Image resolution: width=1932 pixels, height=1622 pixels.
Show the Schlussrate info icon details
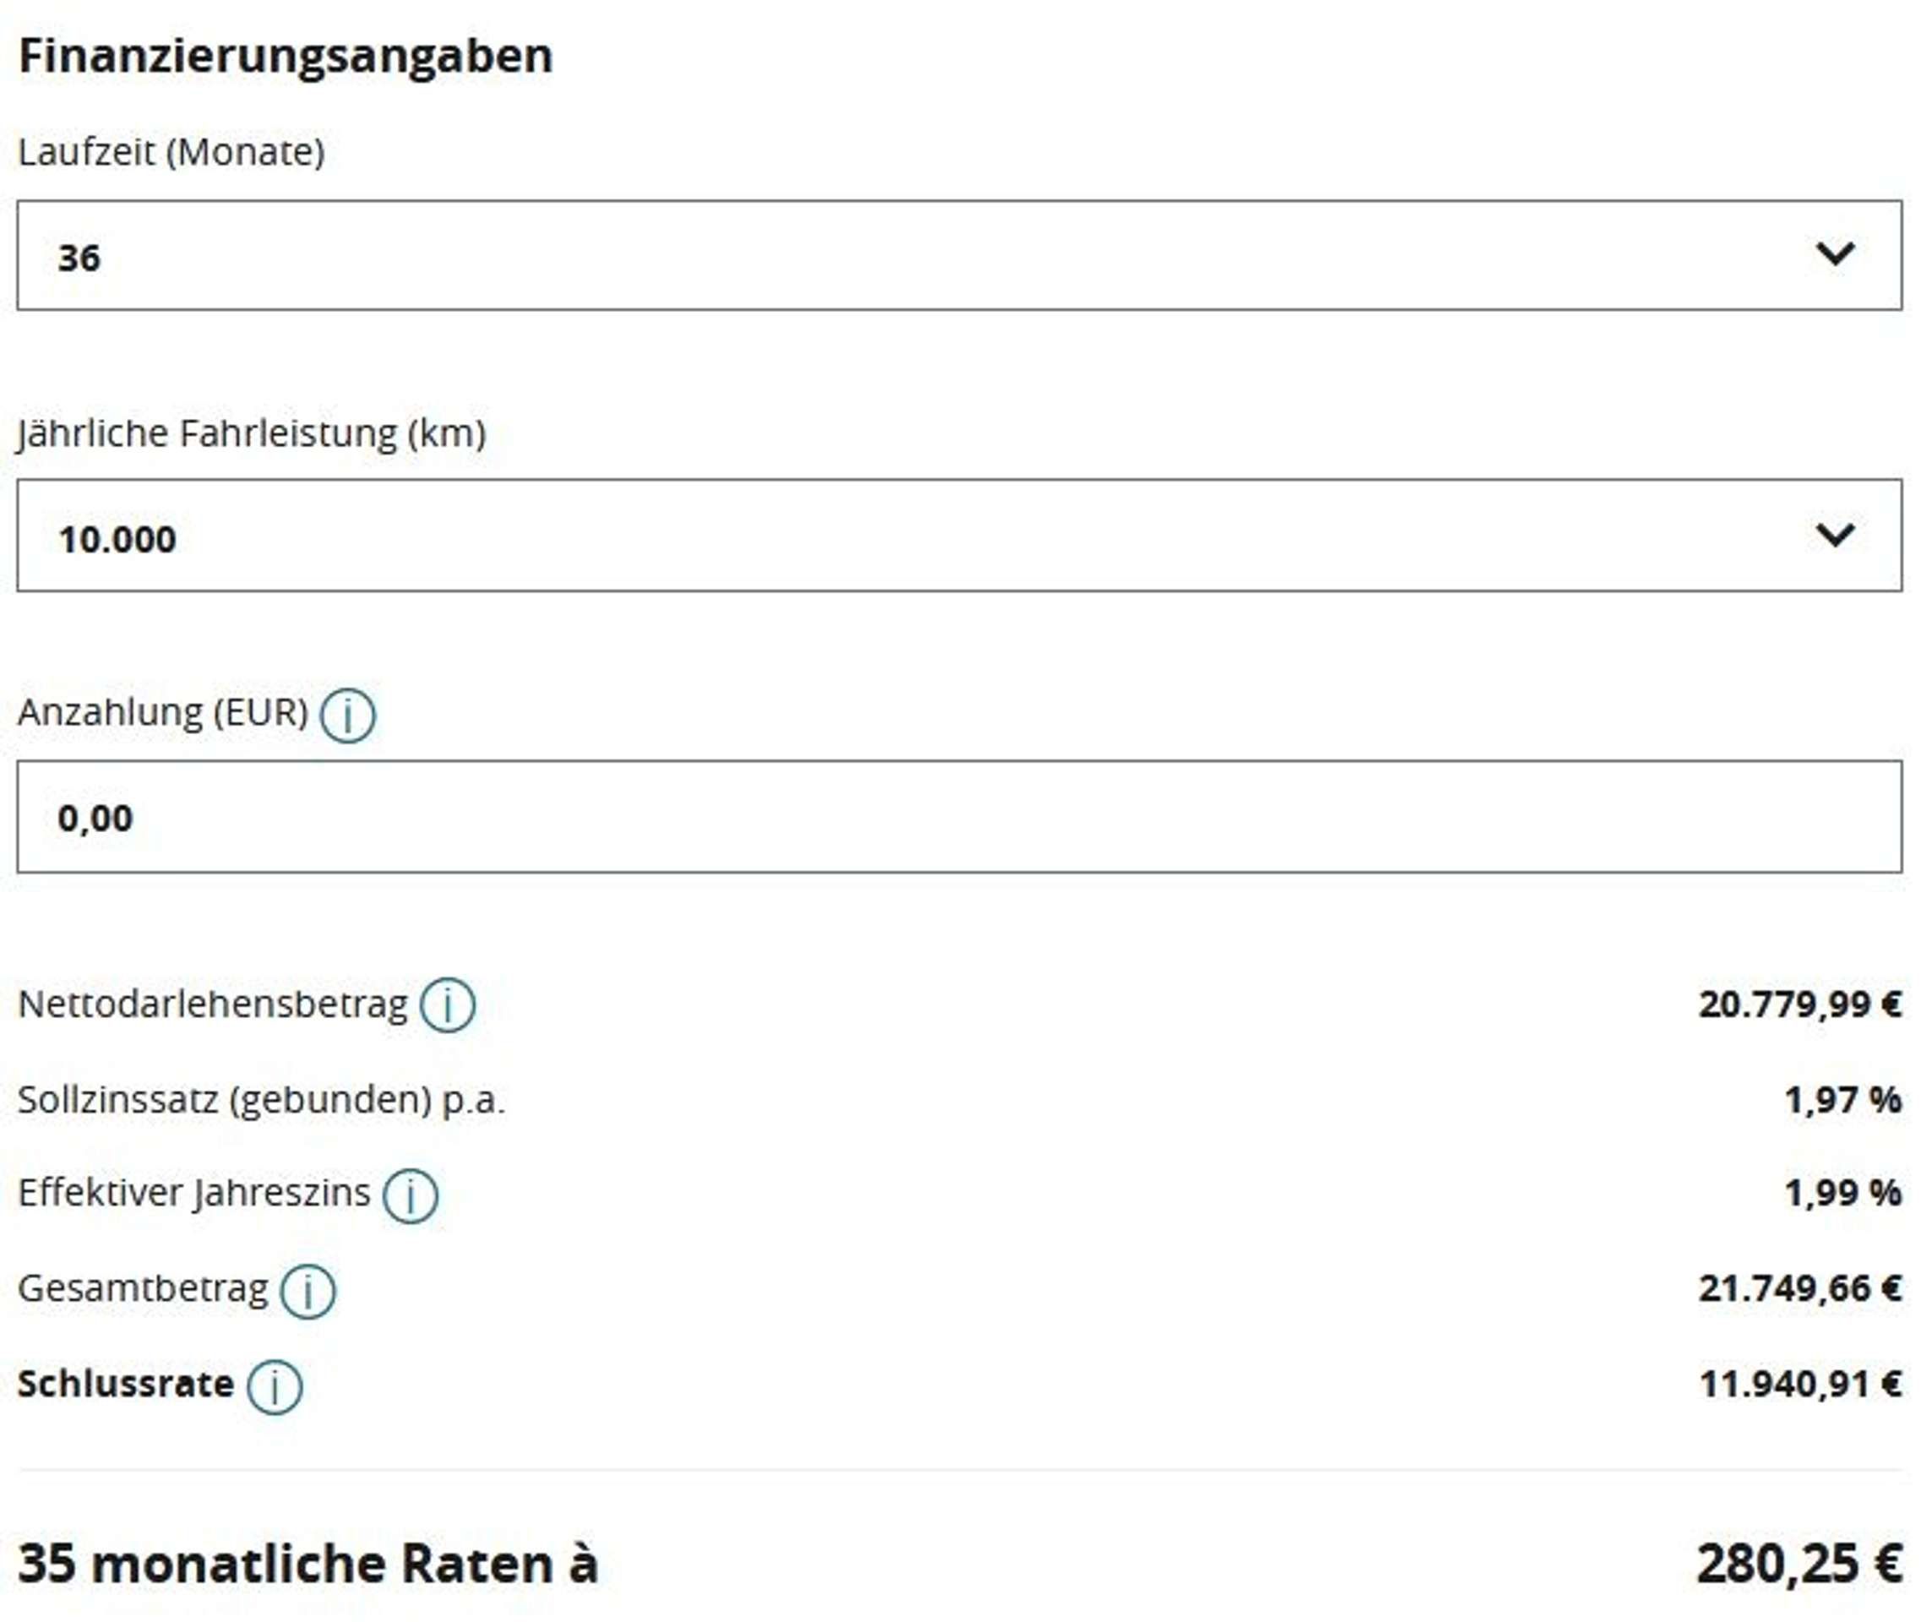click(x=275, y=1388)
